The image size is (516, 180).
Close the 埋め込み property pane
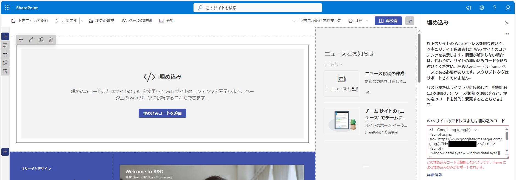coord(507,23)
